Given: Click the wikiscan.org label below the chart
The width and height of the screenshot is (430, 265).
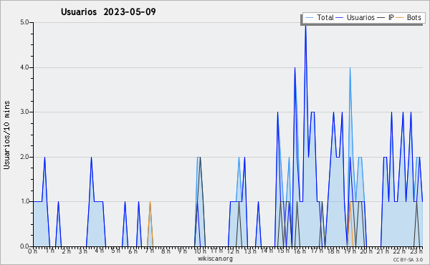Looking at the screenshot, I should [x=215, y=259].
